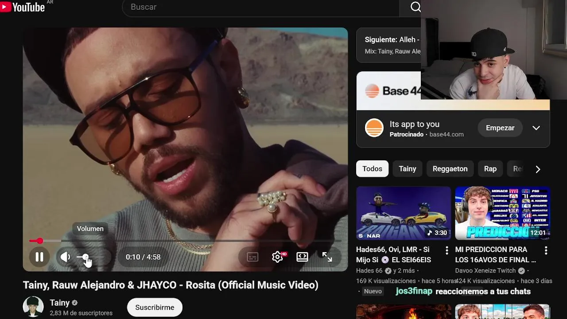Open the Hades66 Si Mijo Si thumbnail

point(404,213)
